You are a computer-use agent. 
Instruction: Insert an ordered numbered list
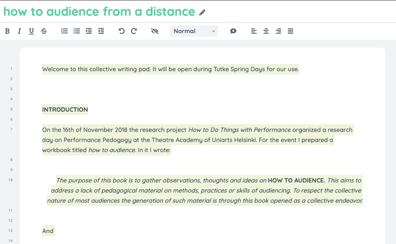[64, 31]
